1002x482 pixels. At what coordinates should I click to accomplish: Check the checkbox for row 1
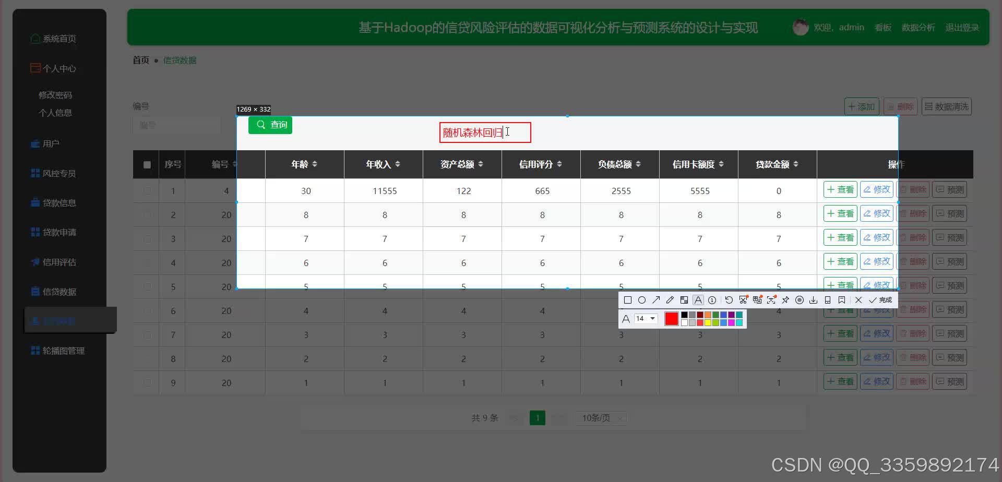click(x=147, y=191)
